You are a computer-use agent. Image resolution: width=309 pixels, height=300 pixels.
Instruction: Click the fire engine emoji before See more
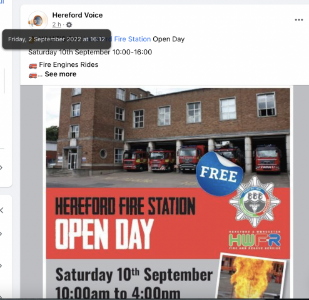pyautogui.click(x=33, y=75)
